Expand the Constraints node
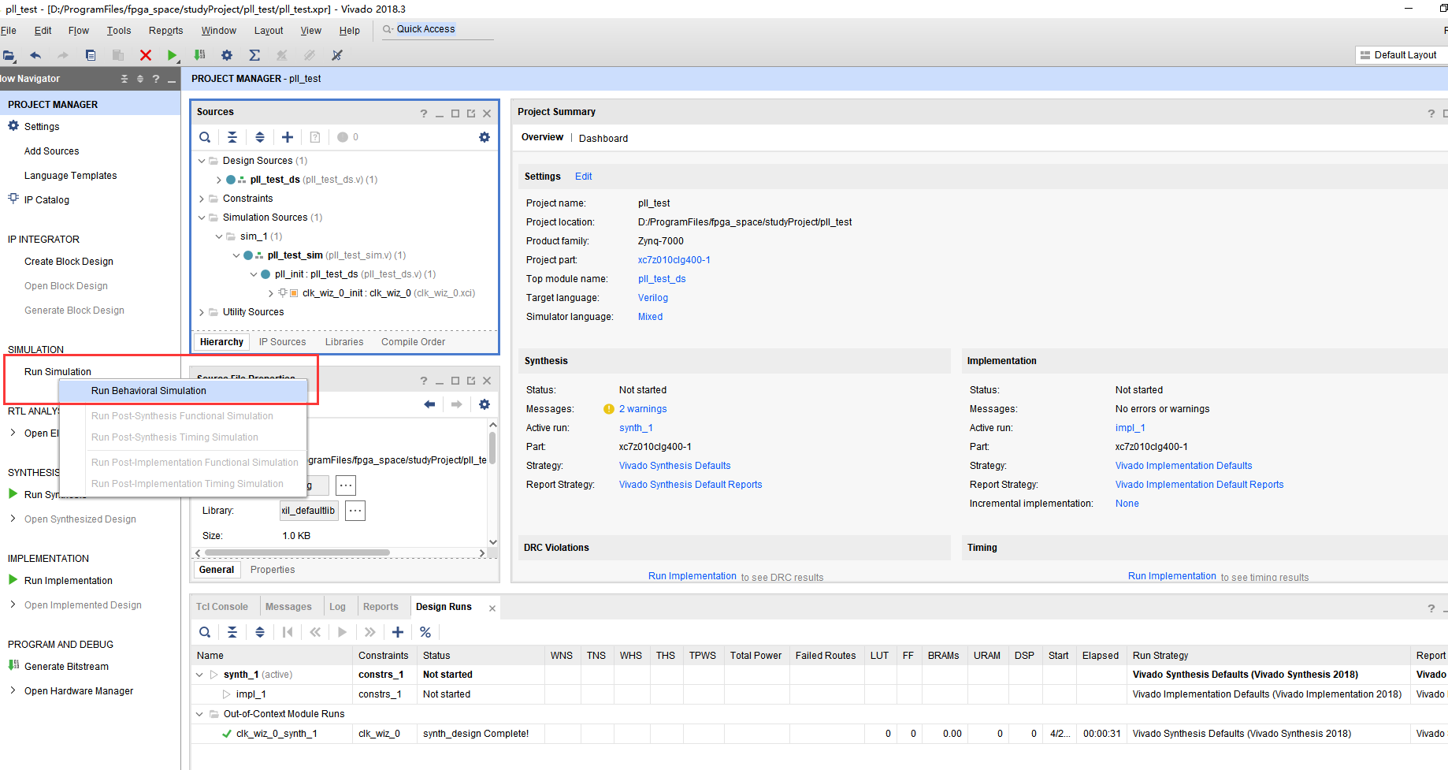 [x=202, y=199]
